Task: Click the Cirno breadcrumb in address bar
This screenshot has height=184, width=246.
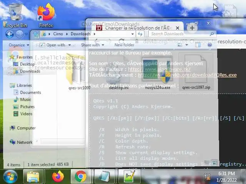Action: point(58,34)
